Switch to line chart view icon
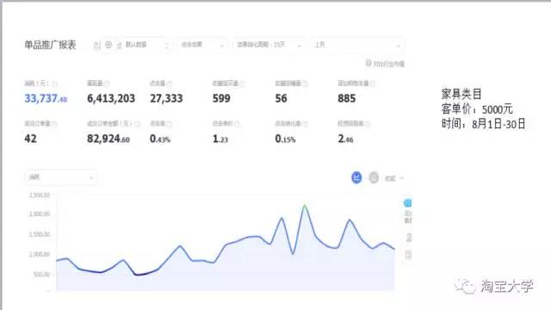Viewport: 551px width, 310px height. [356, 177]
